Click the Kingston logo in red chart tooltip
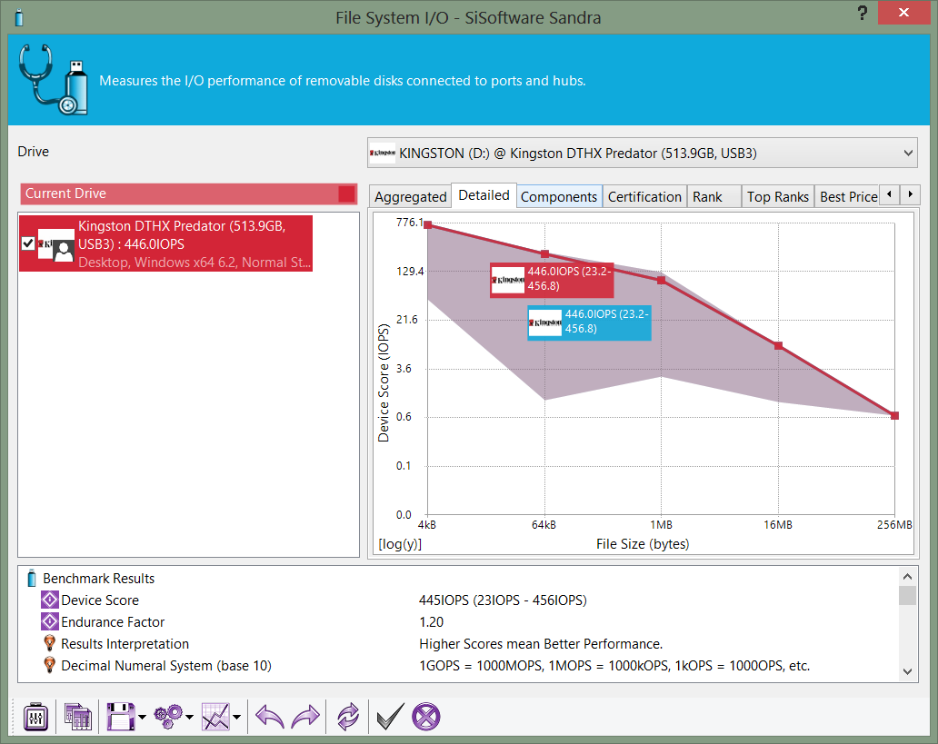 point(508,280)
